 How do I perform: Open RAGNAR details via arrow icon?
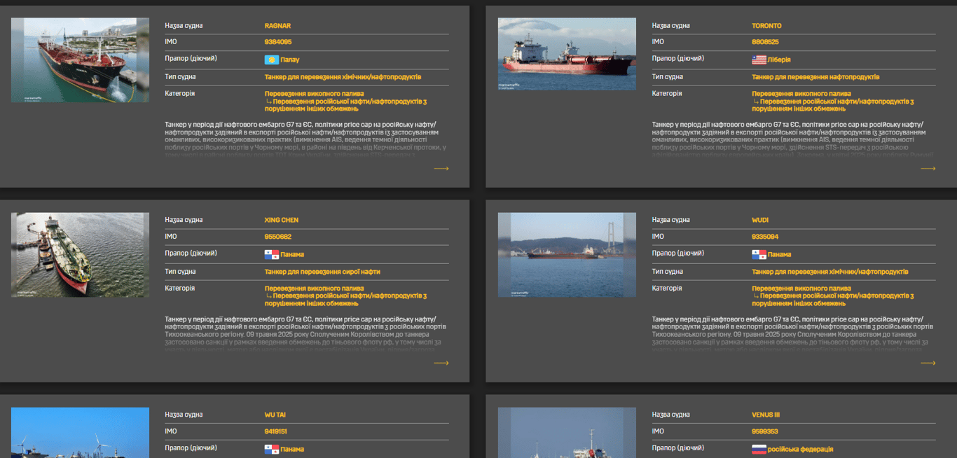441,169
